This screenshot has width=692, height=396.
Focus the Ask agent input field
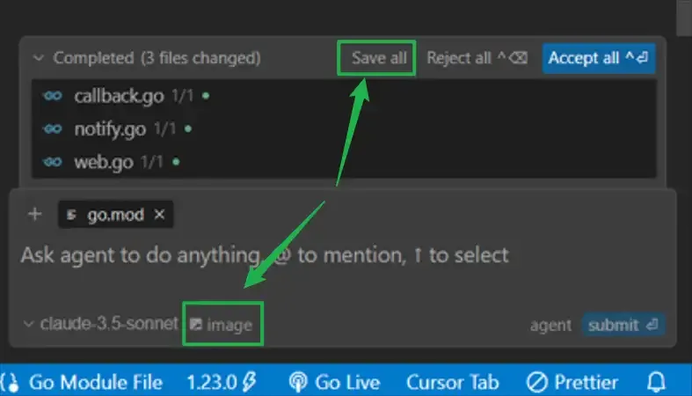click(x=264, y=256)
